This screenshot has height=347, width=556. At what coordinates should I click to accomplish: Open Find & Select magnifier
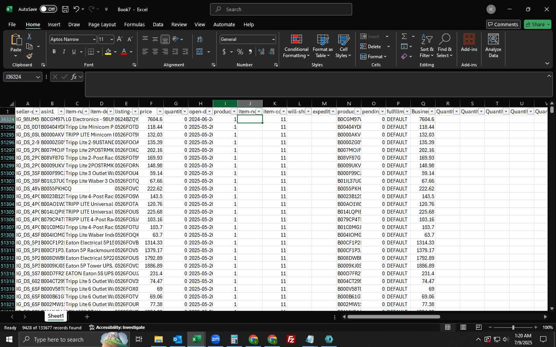point(444,46)
